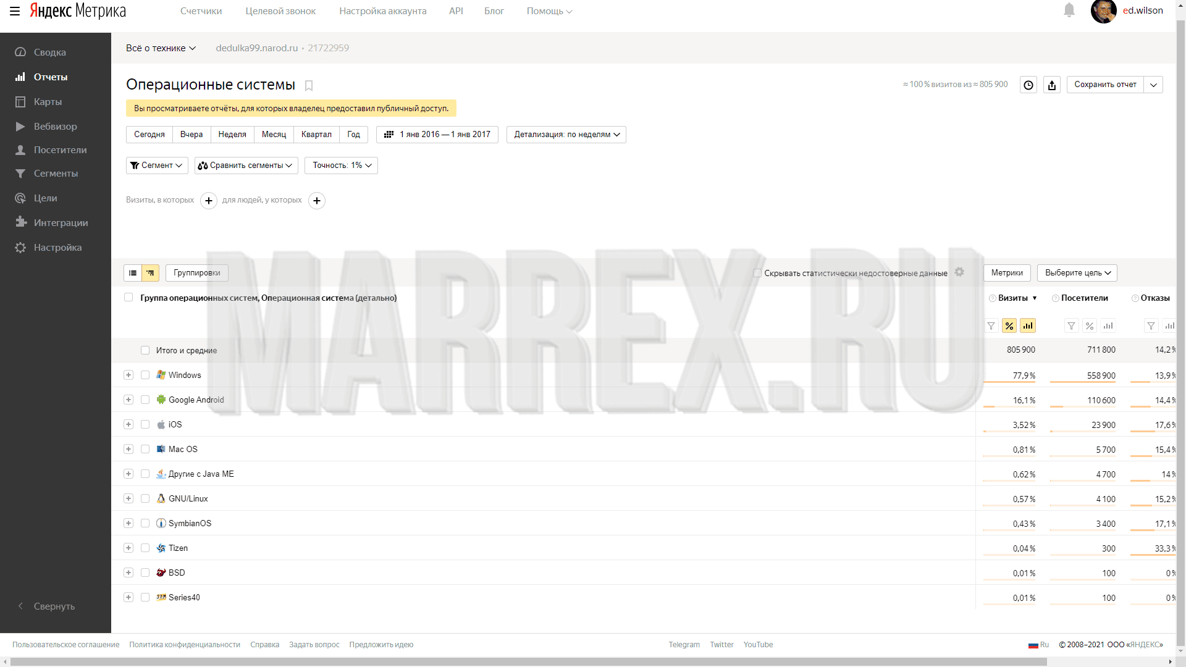Switch to the tree list view icon

click(151, 273)
